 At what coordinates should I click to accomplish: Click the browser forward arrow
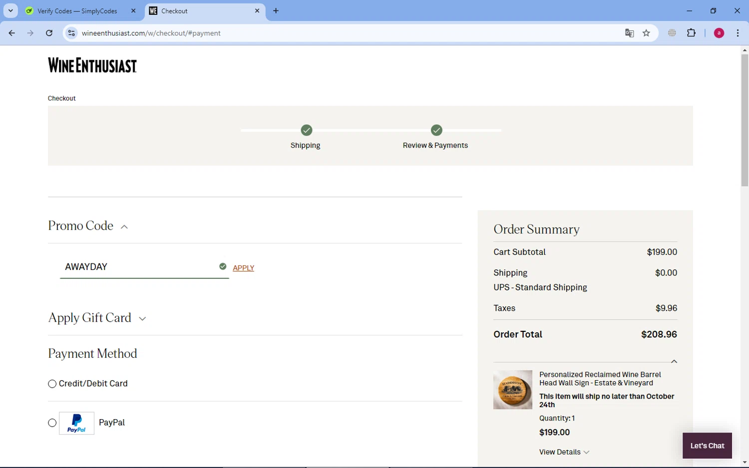pos(30,33)
